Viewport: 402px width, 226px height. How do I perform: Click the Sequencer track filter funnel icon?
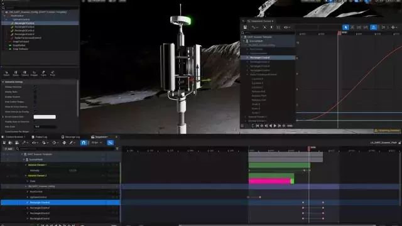point(117,149)
